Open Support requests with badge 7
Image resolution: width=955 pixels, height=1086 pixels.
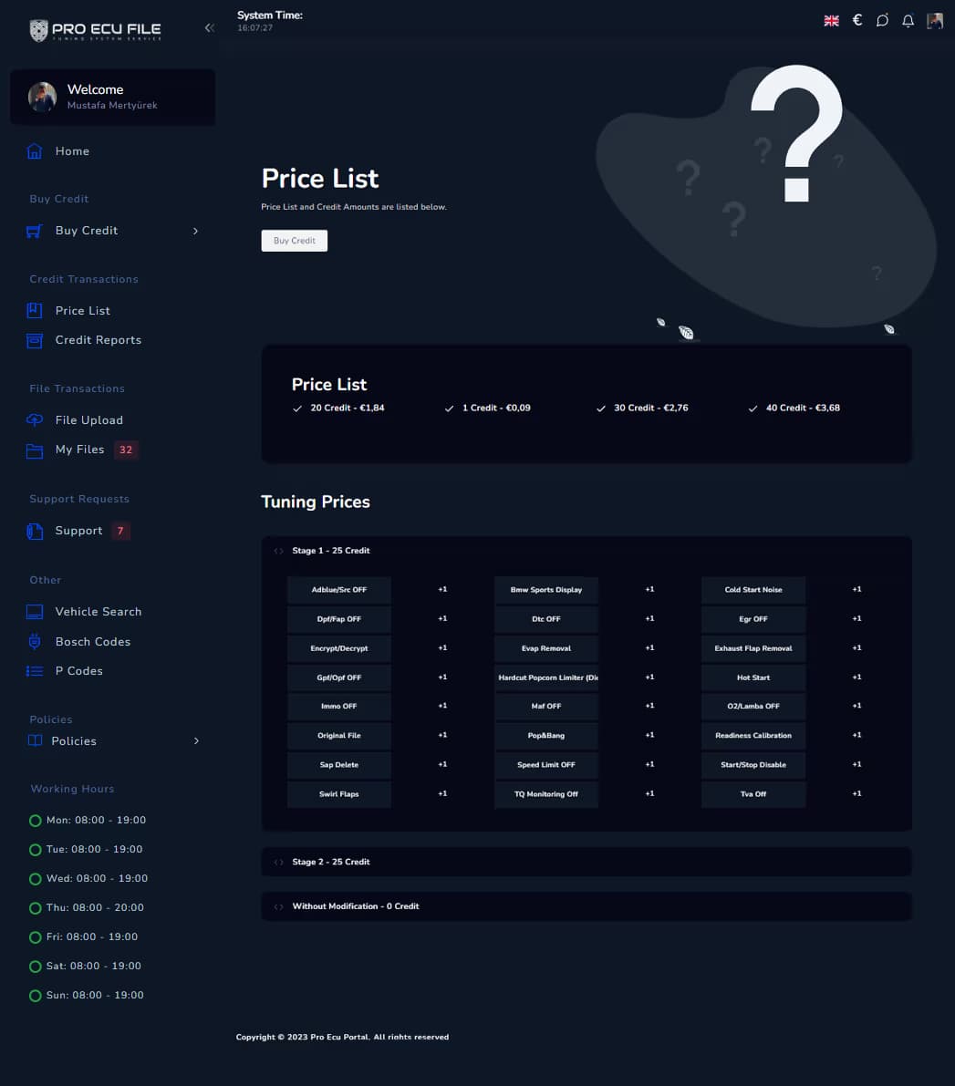pyautogui.click(x=78, y=530)
